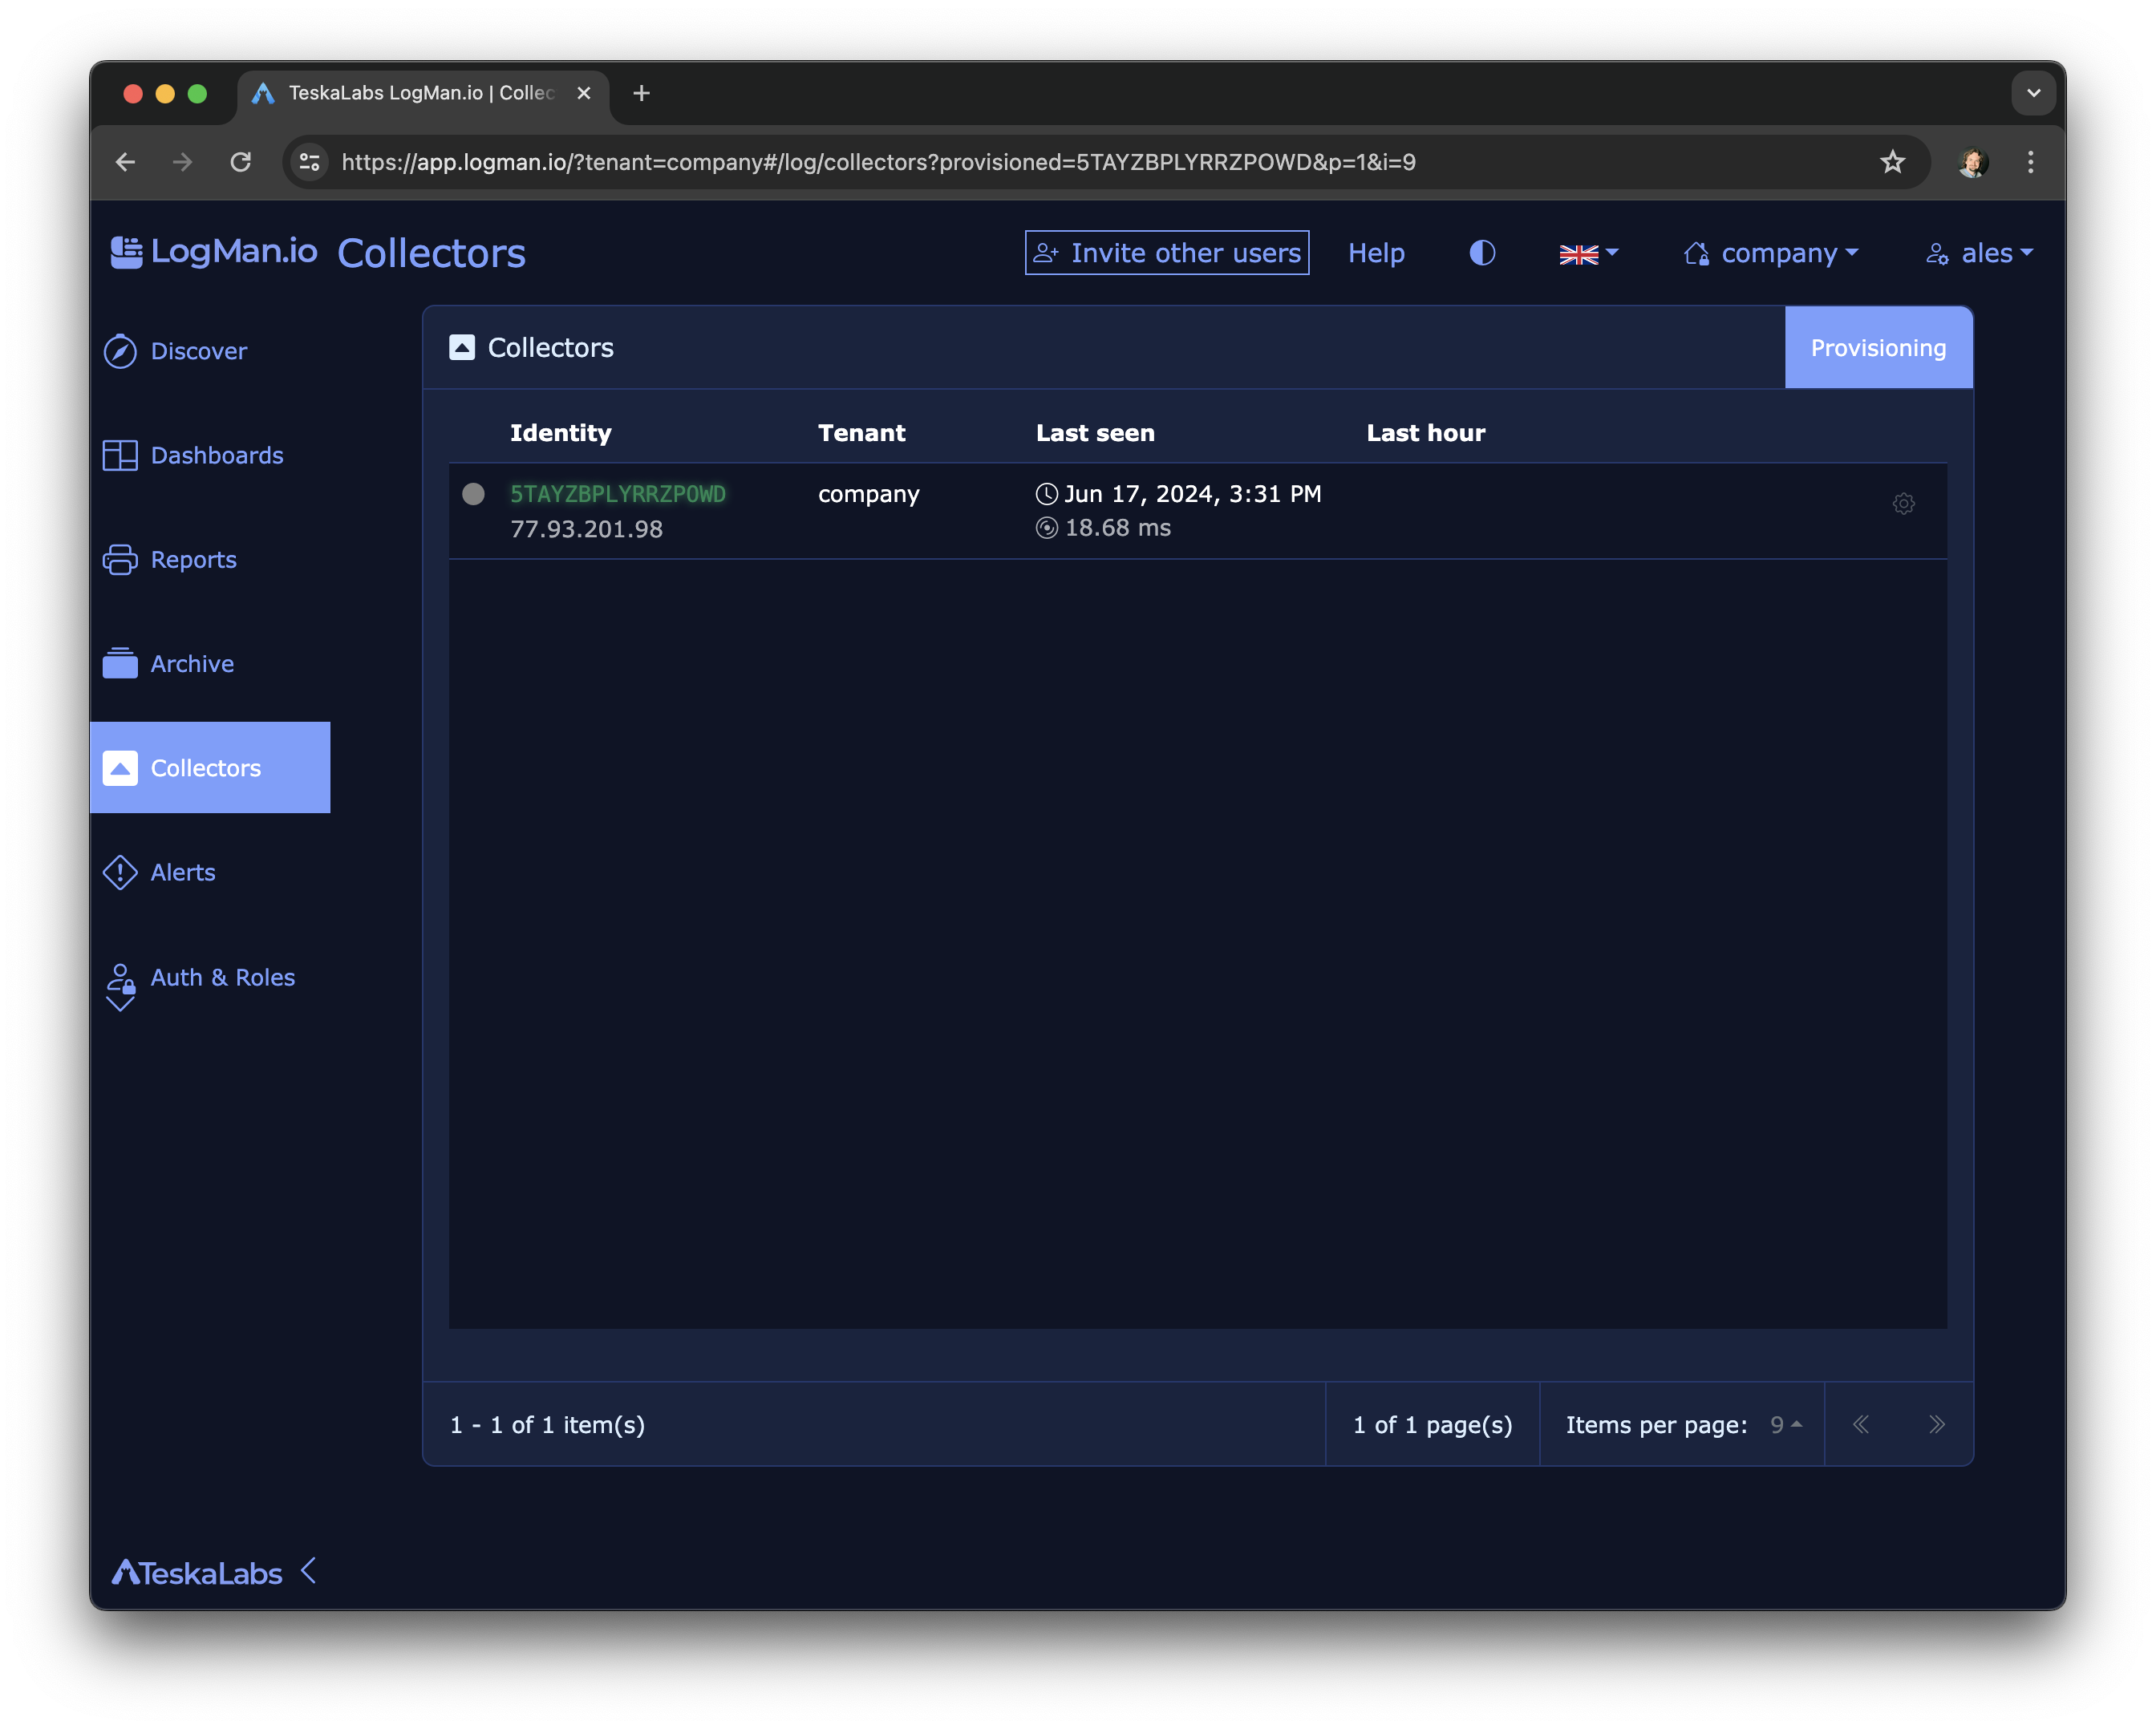Click the Reports printer icon

120,560
